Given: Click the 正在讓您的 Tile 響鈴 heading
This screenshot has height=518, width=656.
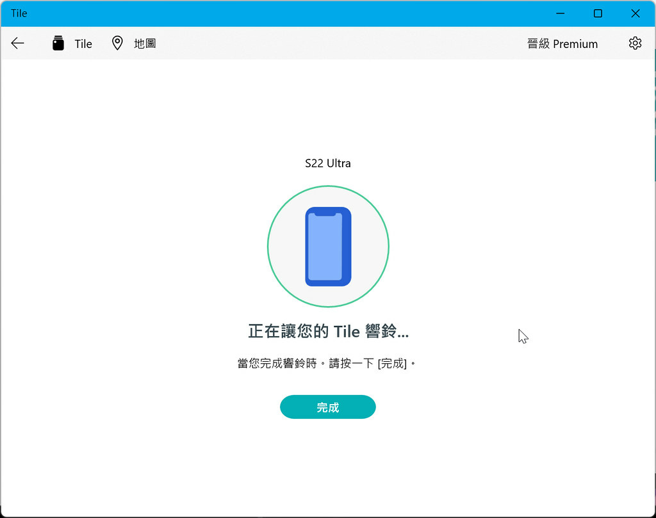Looking at the screenshot, I should click(x=328, y=331).
